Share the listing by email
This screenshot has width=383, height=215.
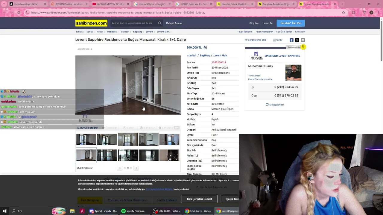[x=303, y=40]
